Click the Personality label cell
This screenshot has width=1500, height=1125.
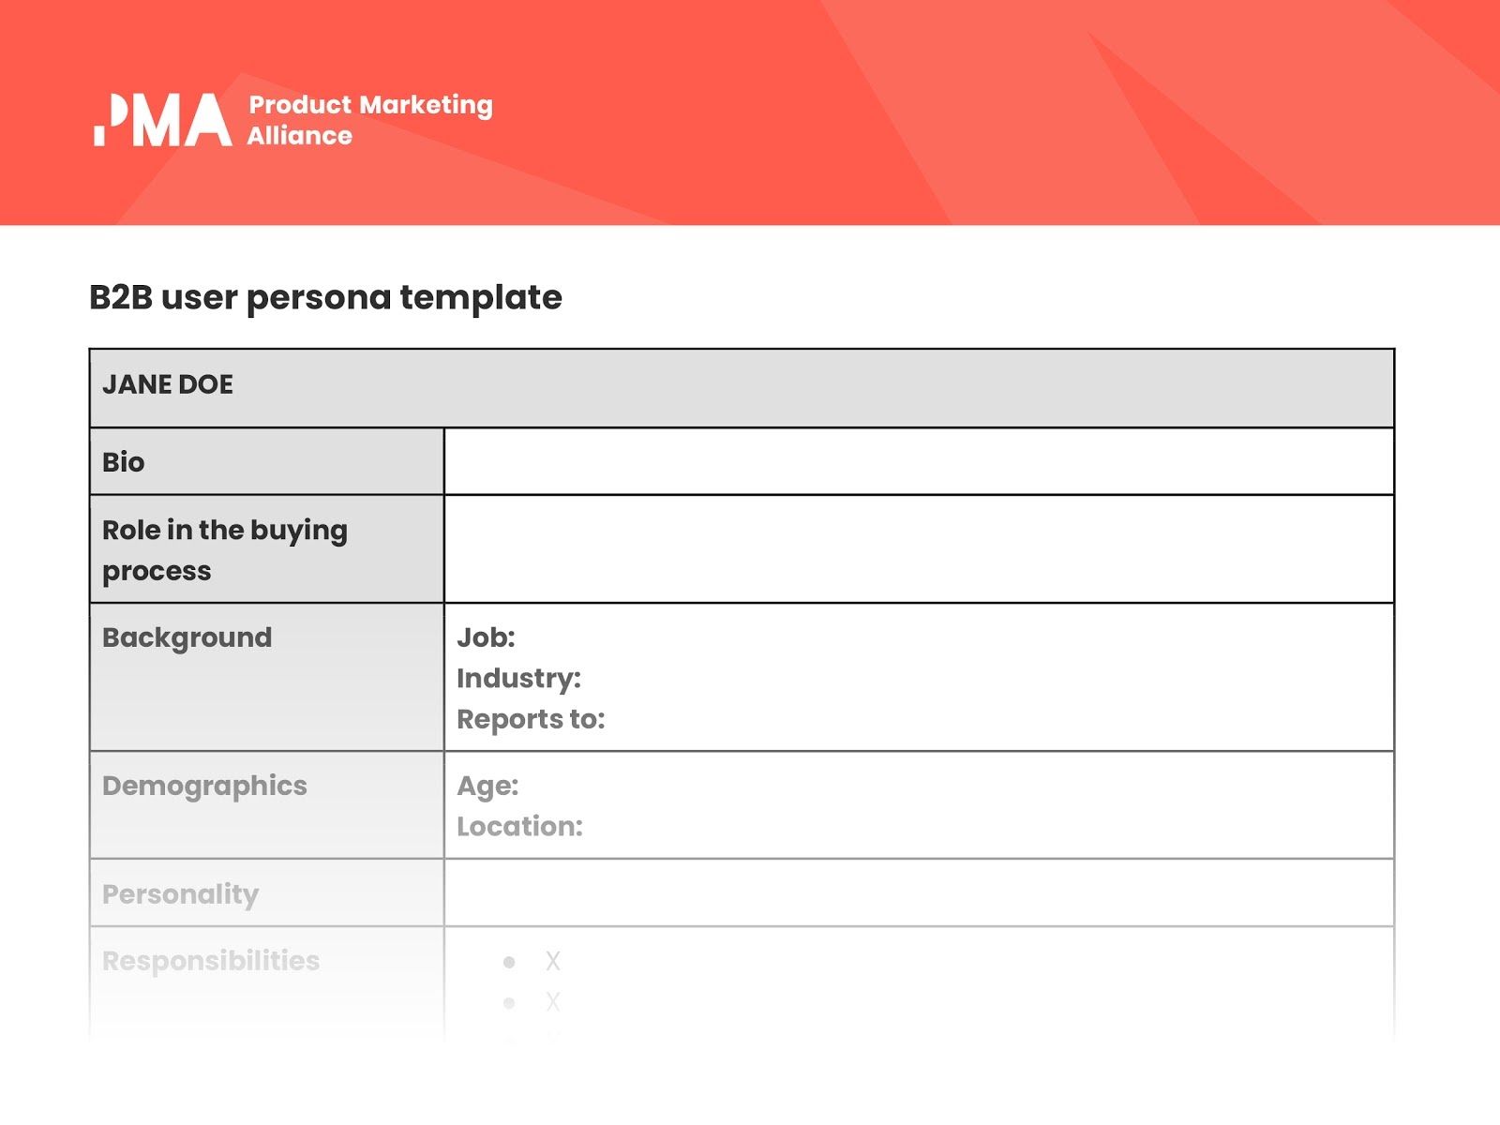pos(267,893)
